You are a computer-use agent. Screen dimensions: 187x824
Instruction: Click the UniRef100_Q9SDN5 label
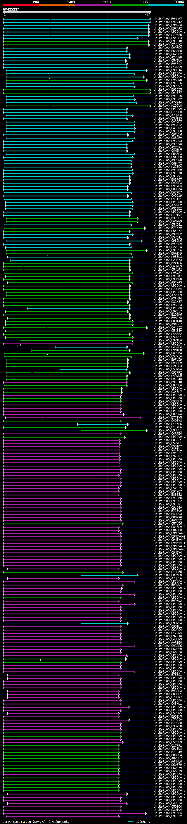click(x=168, y=80)
